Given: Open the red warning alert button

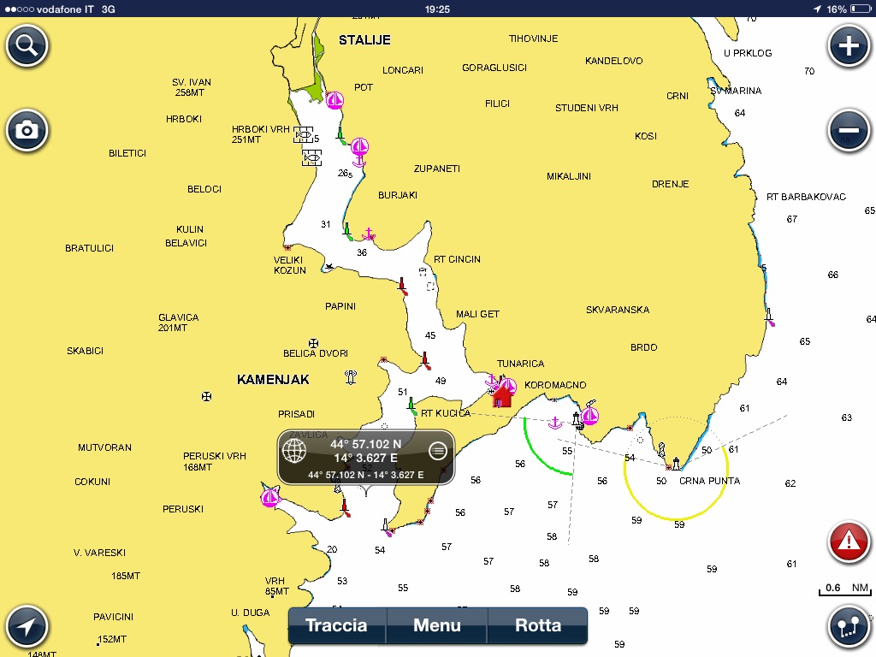Looking at the screenshot, I should point(849,541).
